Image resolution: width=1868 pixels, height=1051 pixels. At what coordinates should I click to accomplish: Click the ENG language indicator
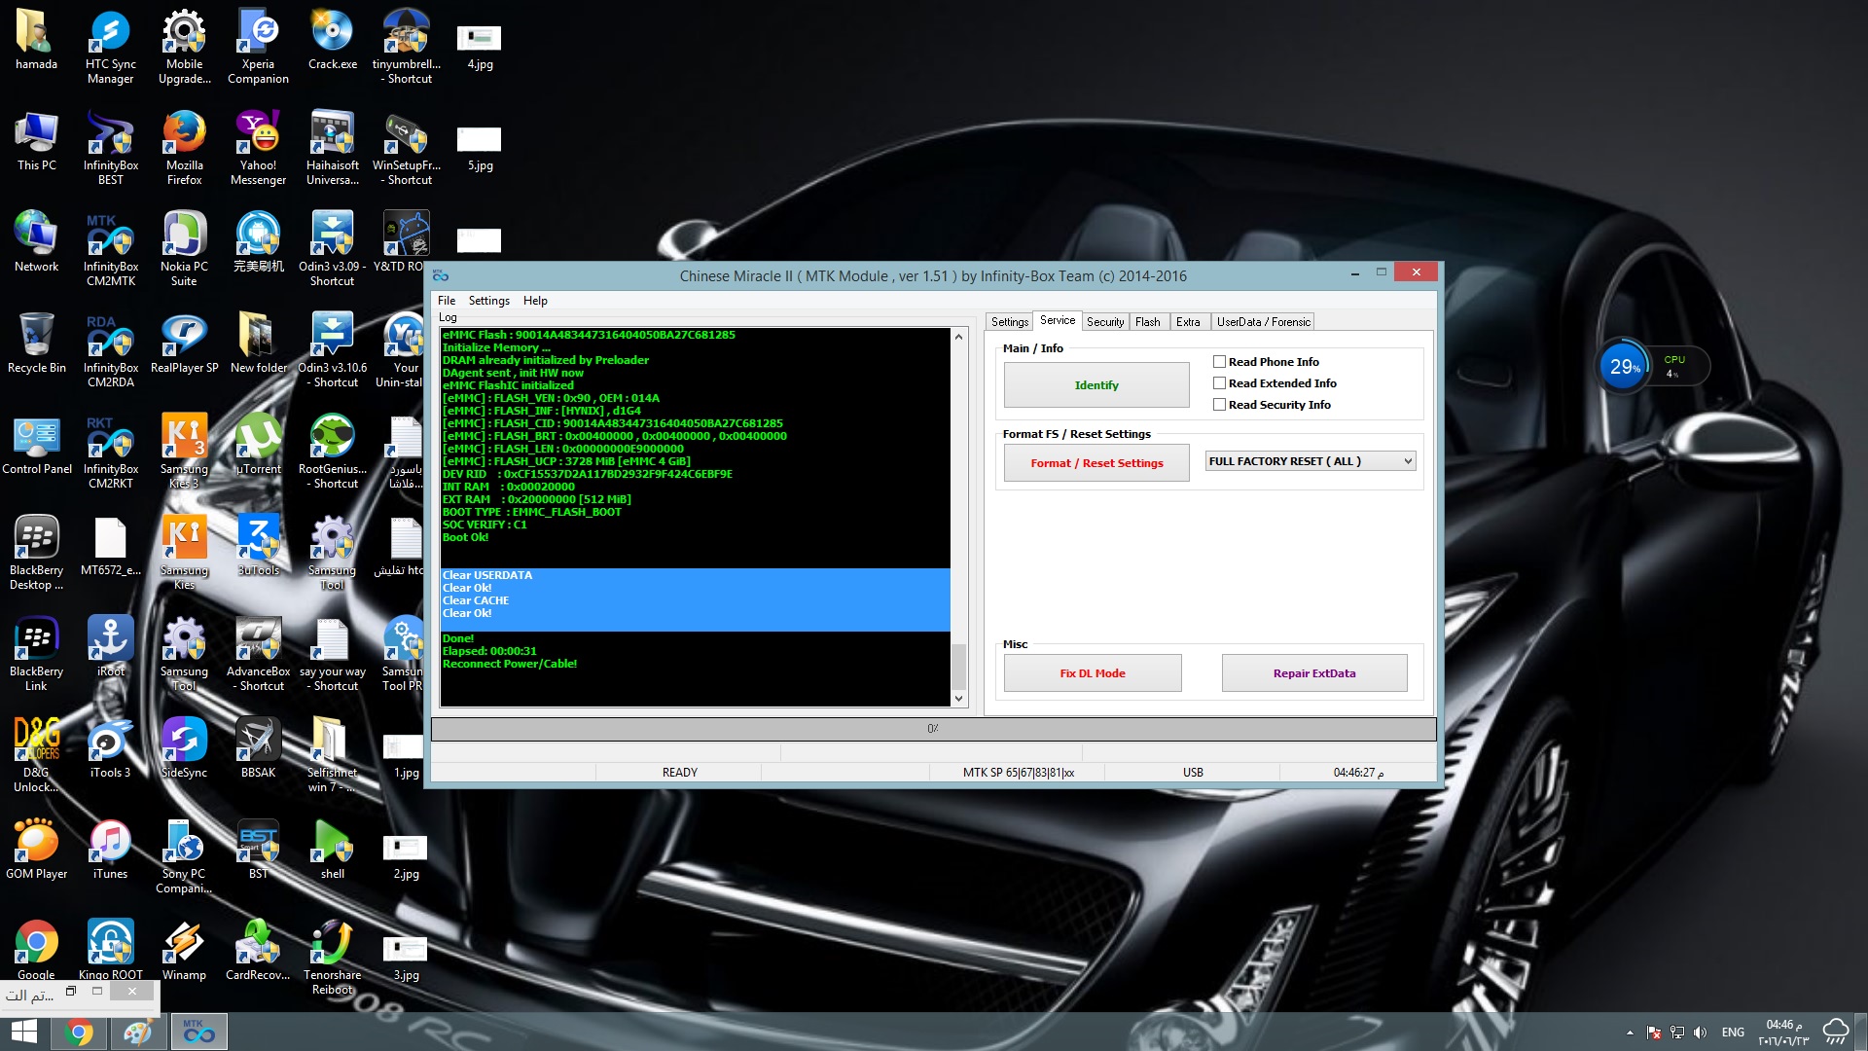1733,1033
